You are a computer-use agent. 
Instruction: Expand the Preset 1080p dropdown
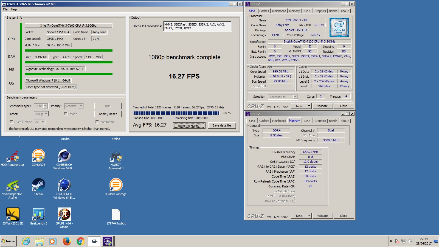tap(46, 114)
